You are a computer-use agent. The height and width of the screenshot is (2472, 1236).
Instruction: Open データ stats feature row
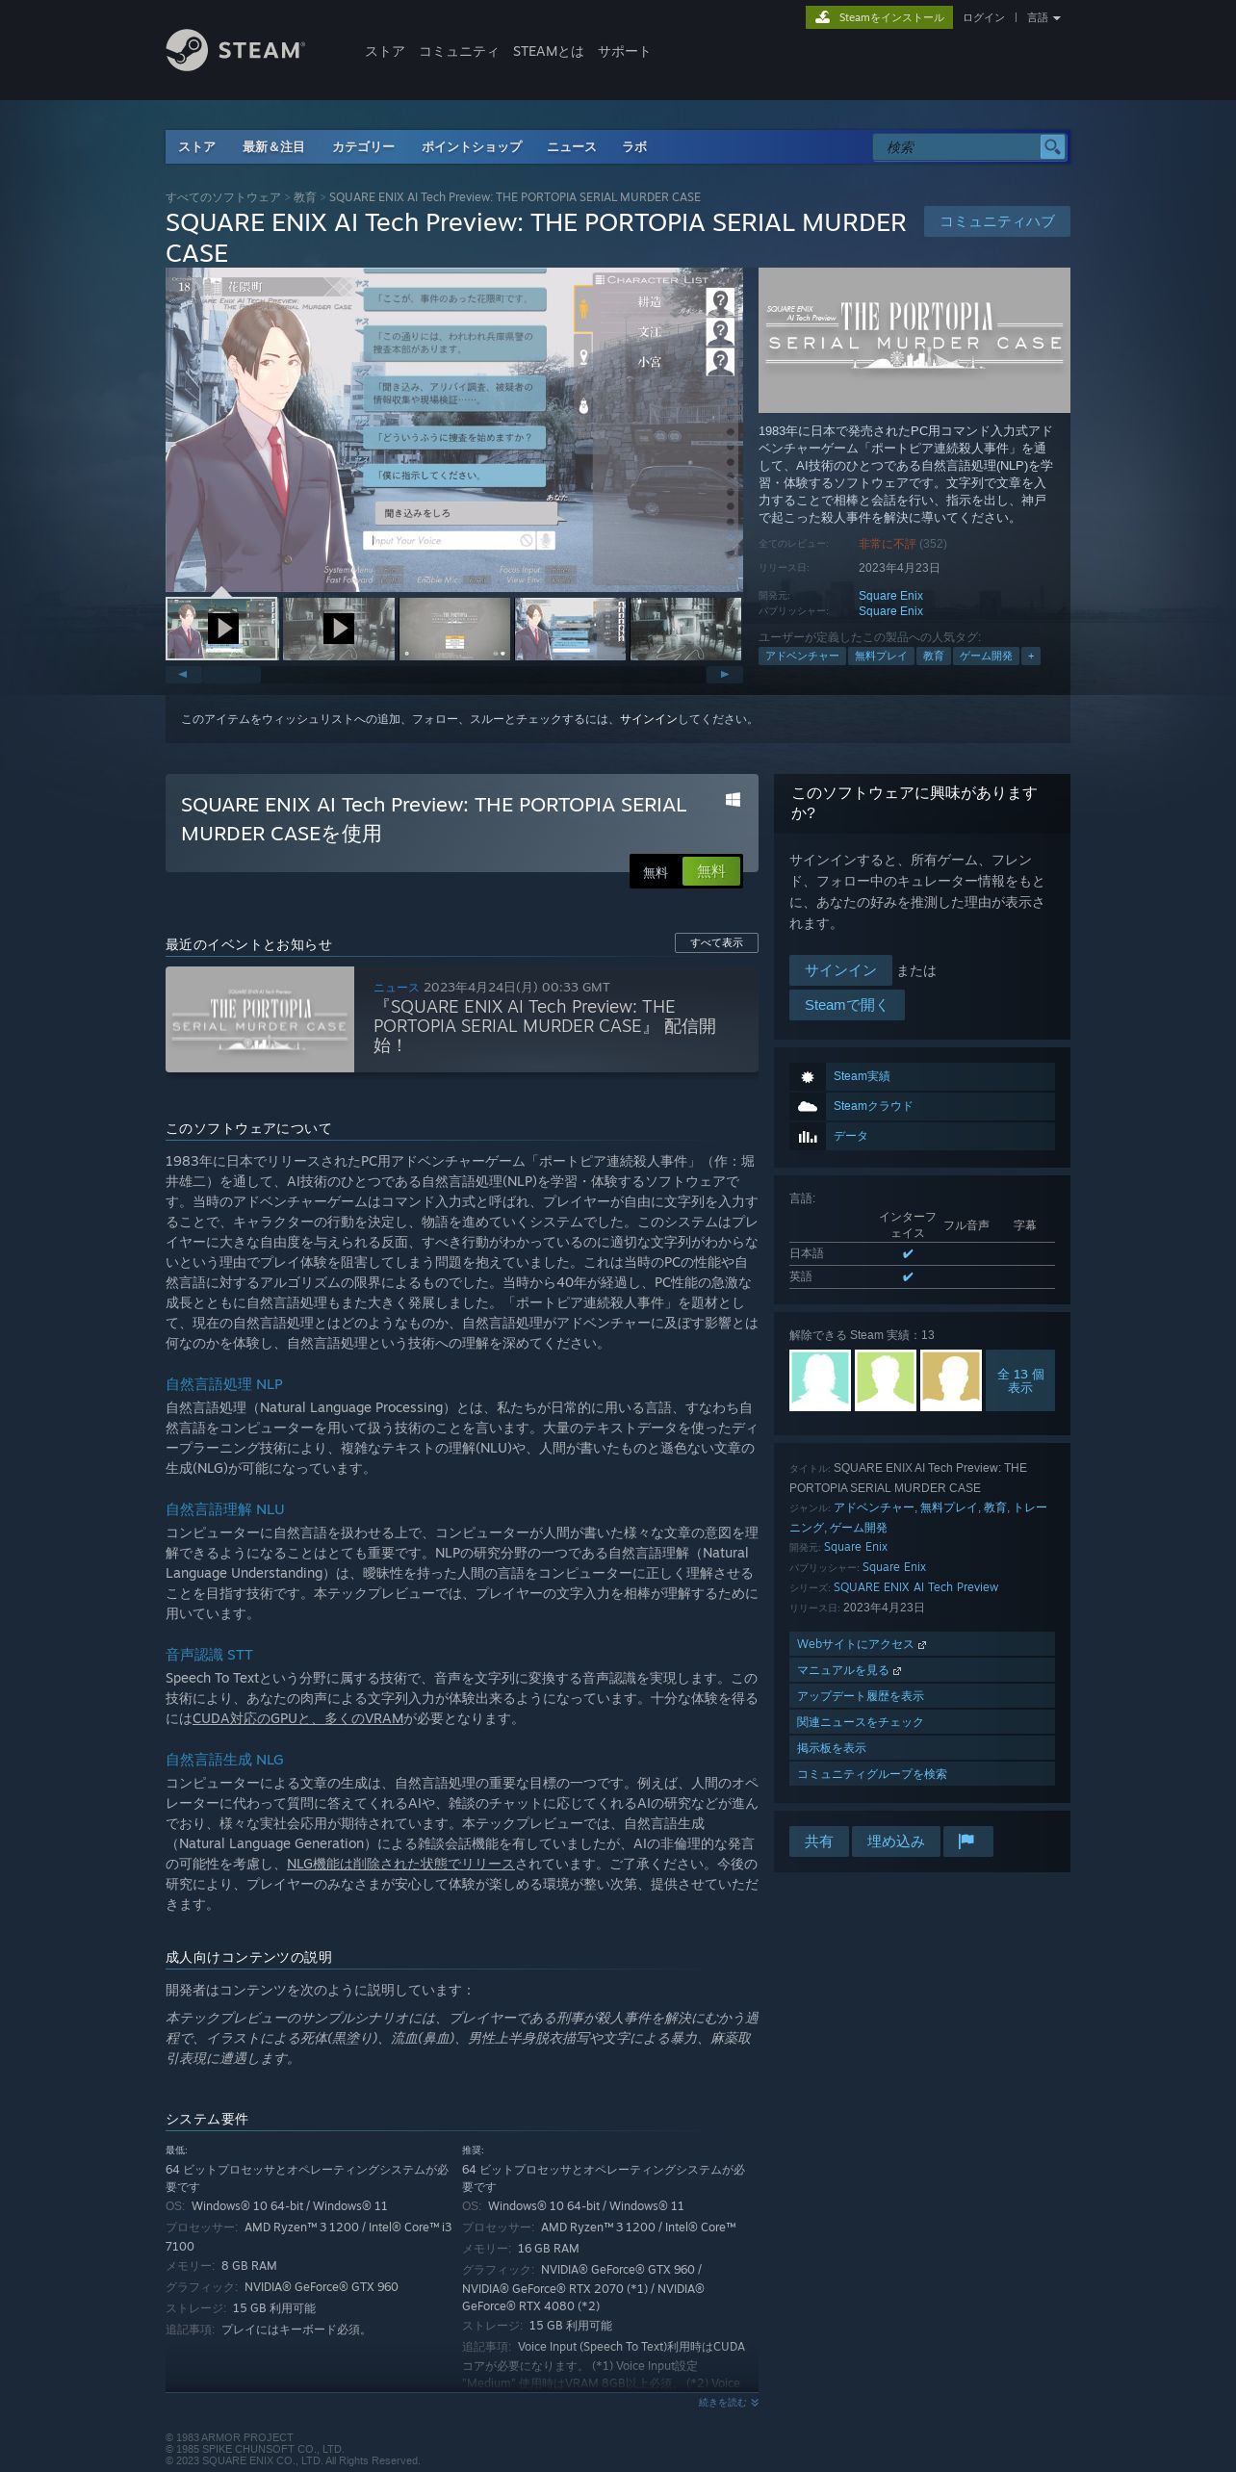[921, 1136]
